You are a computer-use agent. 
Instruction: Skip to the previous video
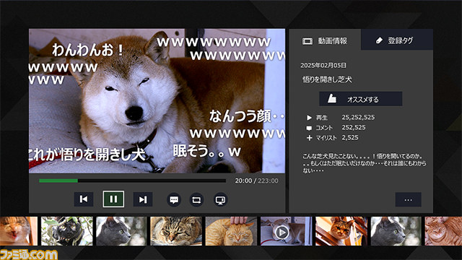pyautogui.click(x=84, y=199)
